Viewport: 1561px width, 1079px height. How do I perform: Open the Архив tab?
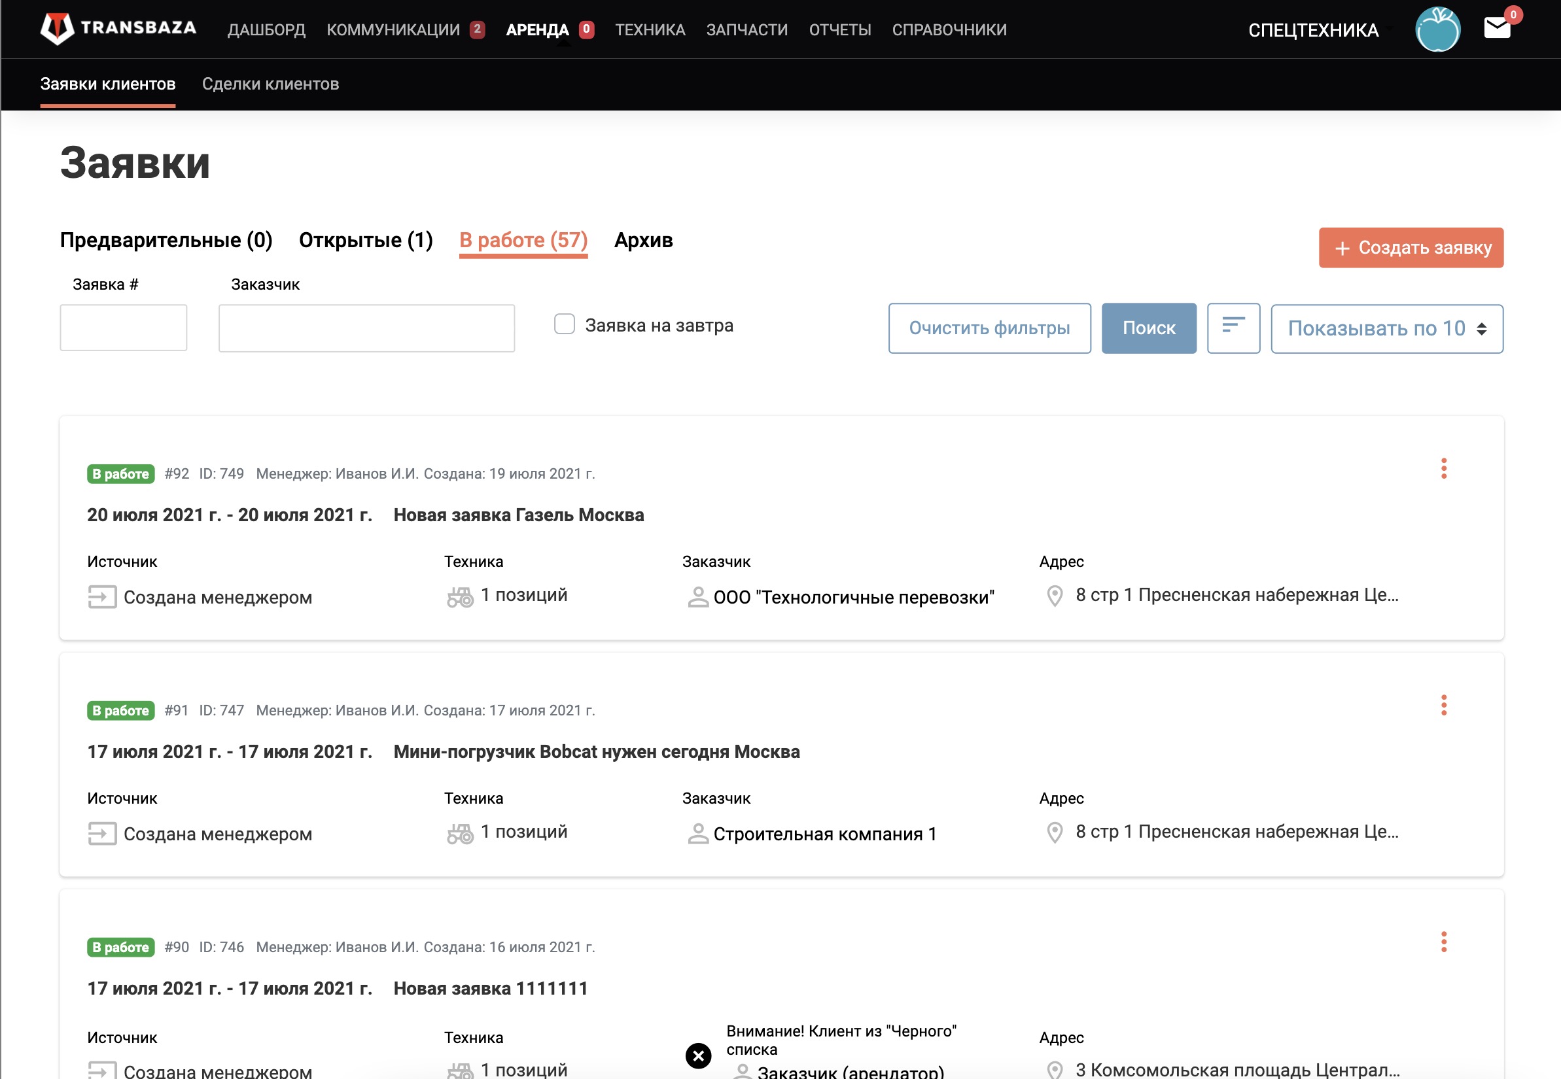pos(642,240)
